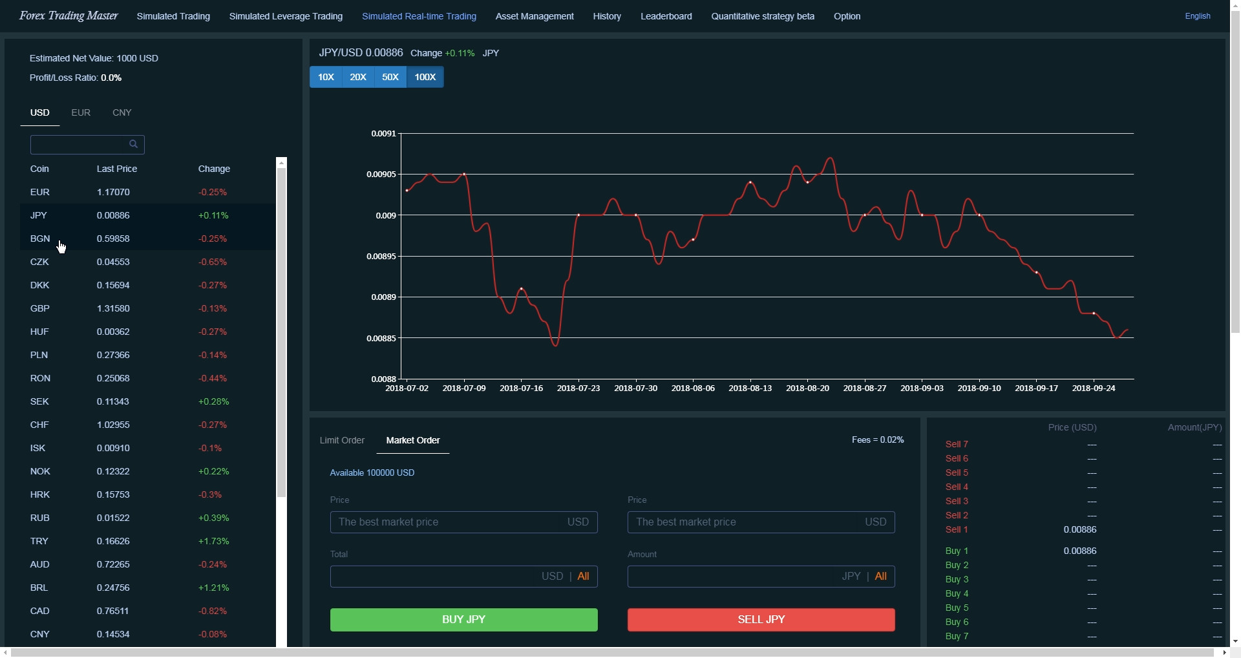Select the 10X leverage option

tap(326, 77)
